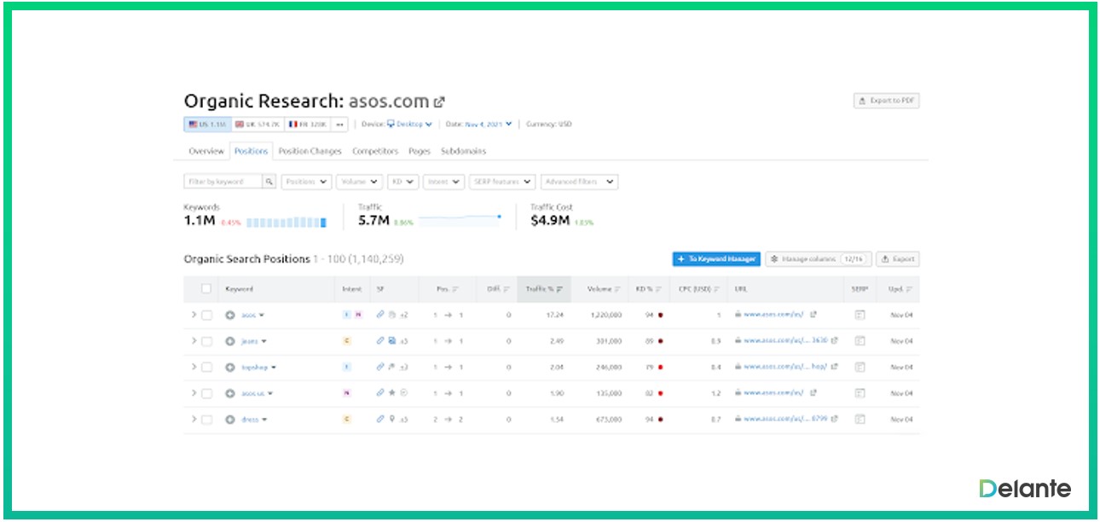The width and height of the screenshot is (1100, 522).
Task: Tick the checkbox for the topshop keyword row
Action: pyautogui.click(x=206, y=368)
